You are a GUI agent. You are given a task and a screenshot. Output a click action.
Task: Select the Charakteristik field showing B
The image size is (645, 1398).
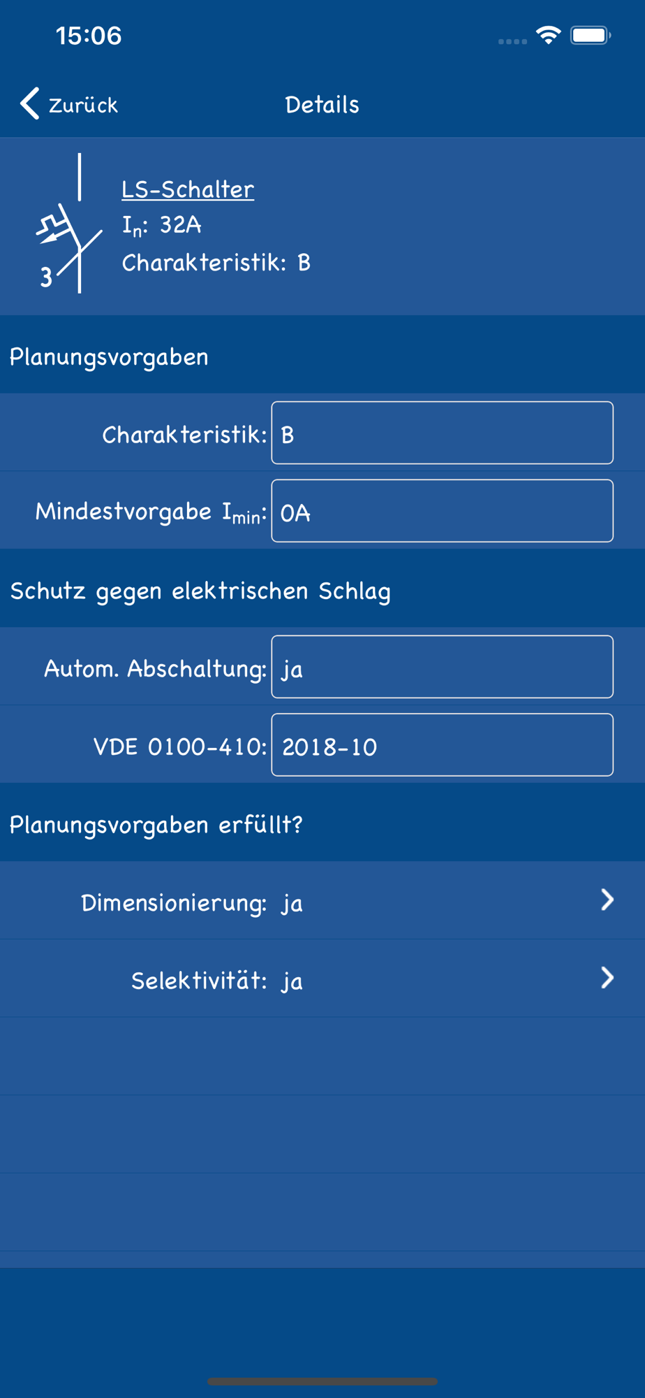[x=442, y=433]
